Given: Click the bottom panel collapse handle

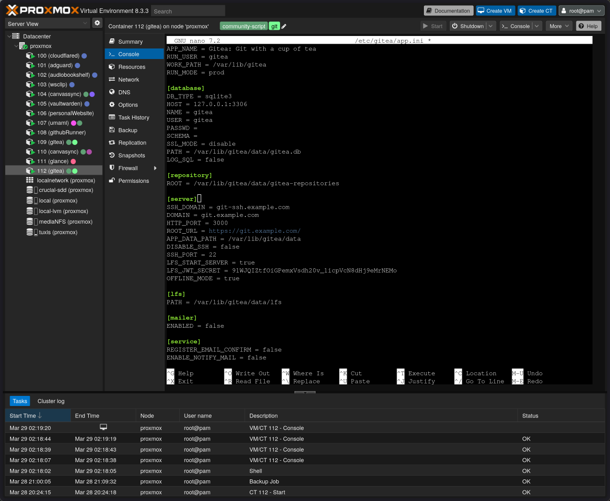Looking at the screenshot, I should [305, 393].
